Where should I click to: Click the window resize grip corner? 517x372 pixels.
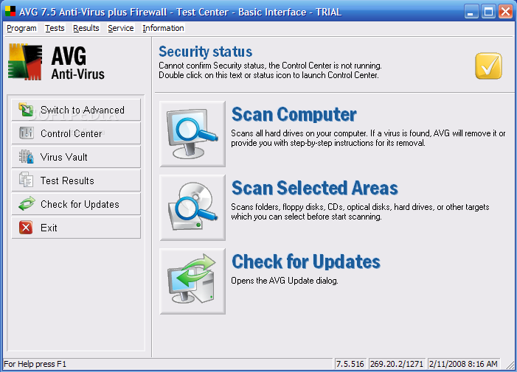[510, 365]
